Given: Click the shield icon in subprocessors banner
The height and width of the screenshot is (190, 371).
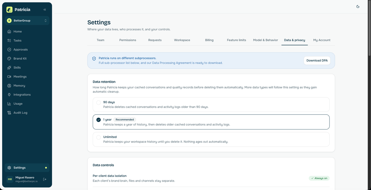Looking at the screenshot, I should (x=94, y=58).
